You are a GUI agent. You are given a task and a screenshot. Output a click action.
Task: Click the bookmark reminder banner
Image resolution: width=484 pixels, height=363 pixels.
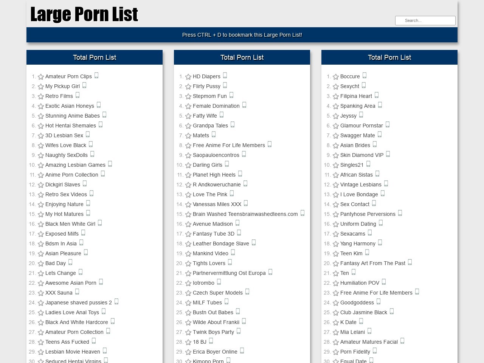click(x=242, y=35)
